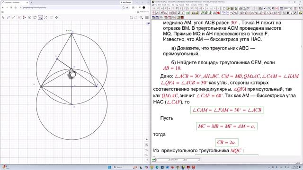Open the left item tag dropdown at bottom
The width and height of the screenshot is (303, 170).
tap(163, 160)
